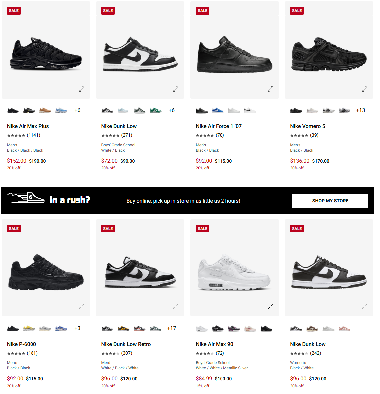Screen dimensions: 380x394
Task: Click expand icon on Nike Vomero 5 image
Action: point(365,89)
